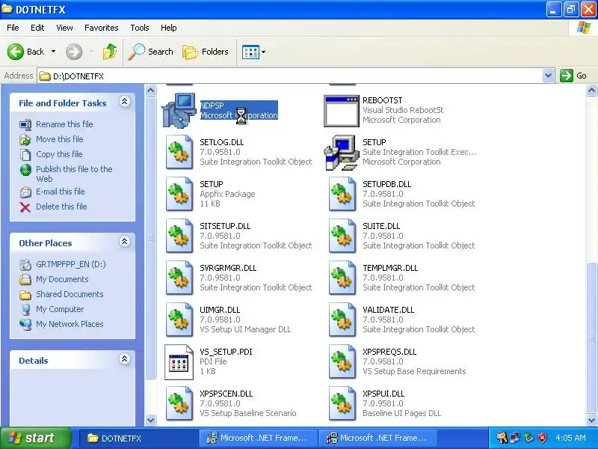The image size is (598, 449).
Task: Select the SVRGRMGR.DLL file icon
Action: tap(179, 278)
